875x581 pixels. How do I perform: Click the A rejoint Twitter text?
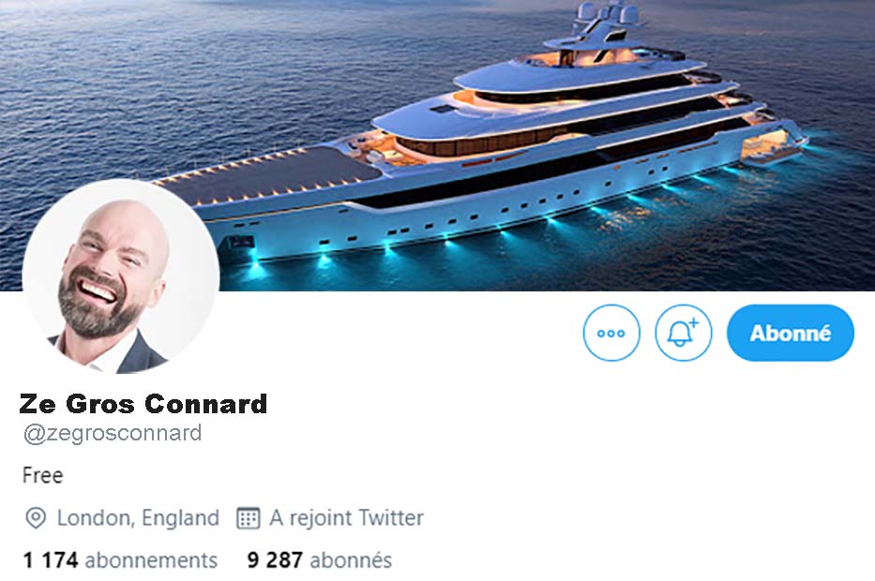347,518
